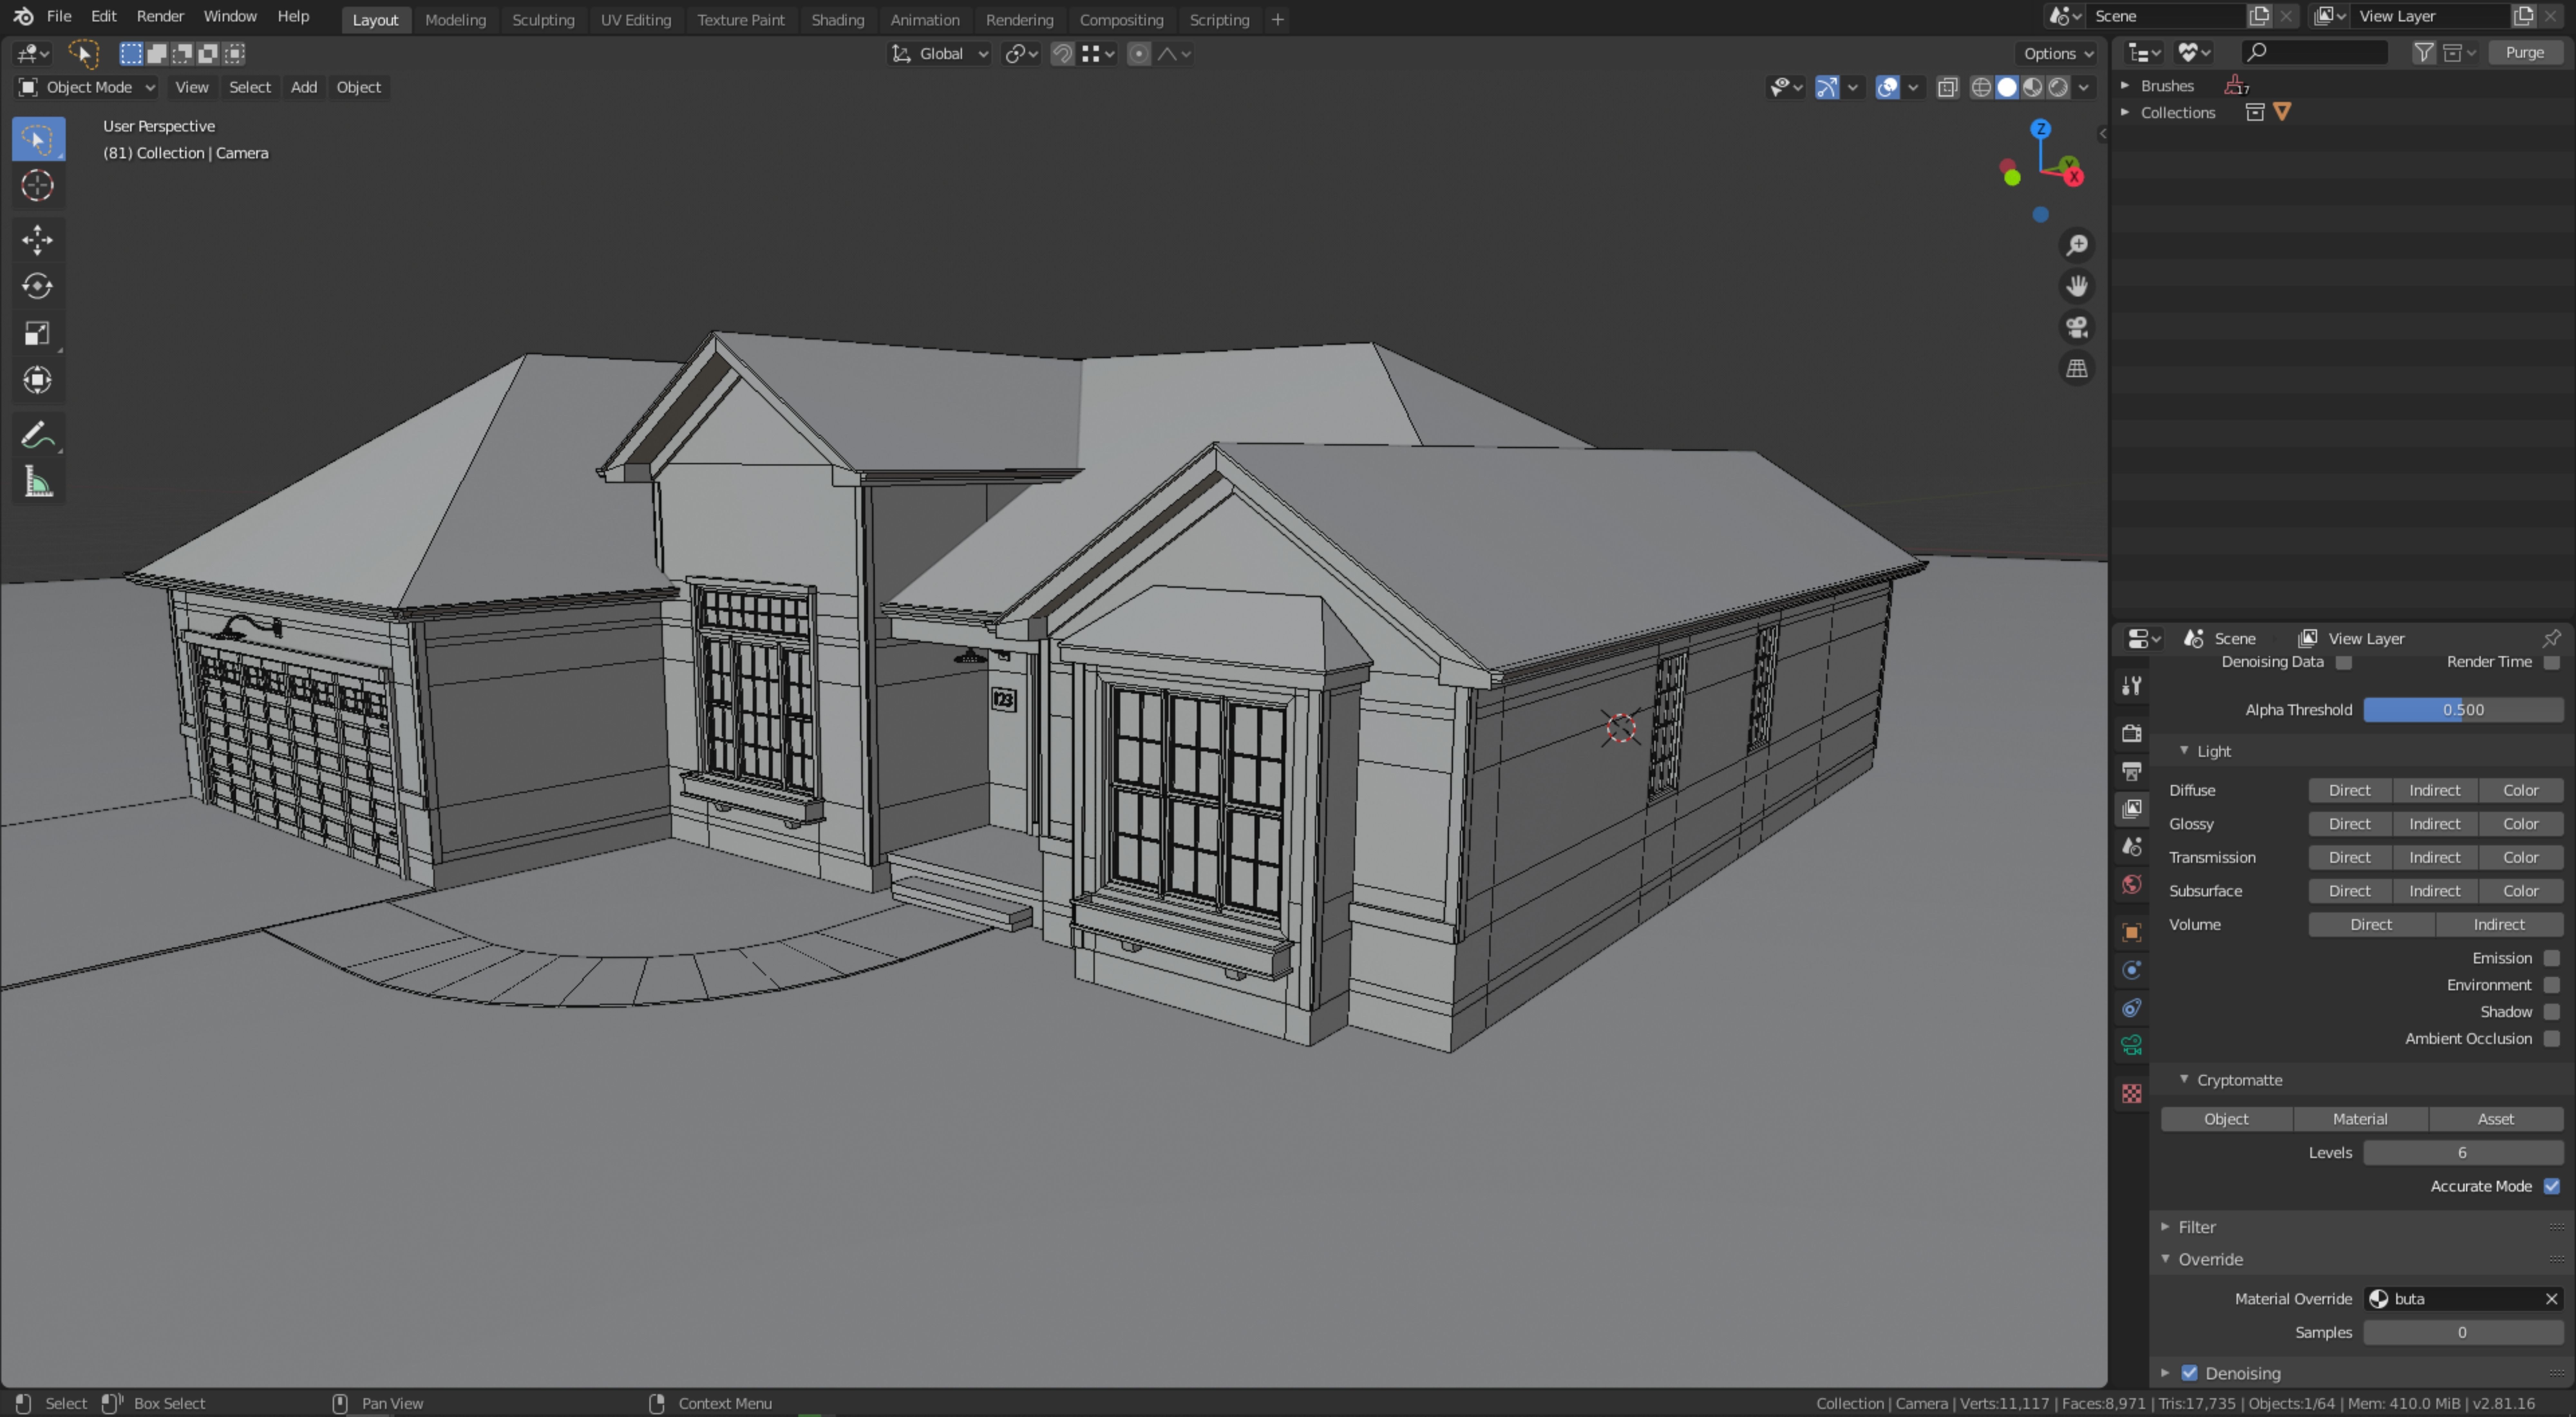The width and height of the screenshot is (2576, 1417).
Task: Open the Global transform orientation dropdown
Action: click(940, 54)
